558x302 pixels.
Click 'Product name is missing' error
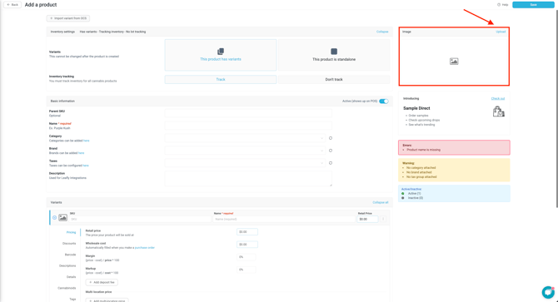[x=423, y=150]
